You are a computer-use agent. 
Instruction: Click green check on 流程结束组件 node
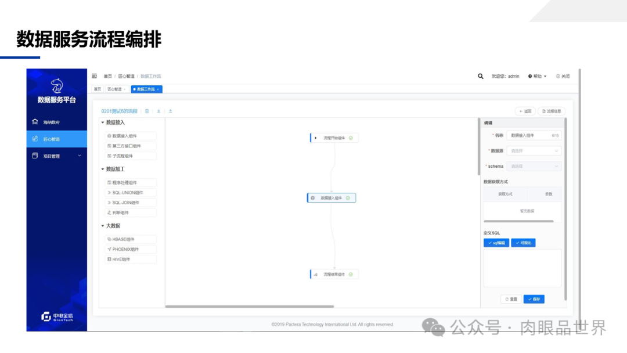[351, 275]
